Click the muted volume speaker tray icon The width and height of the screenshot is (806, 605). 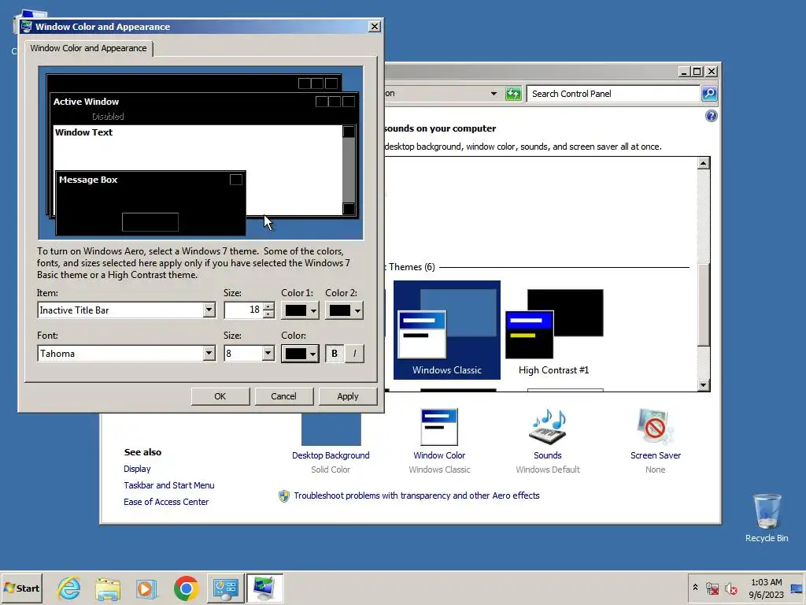(730, 588)
